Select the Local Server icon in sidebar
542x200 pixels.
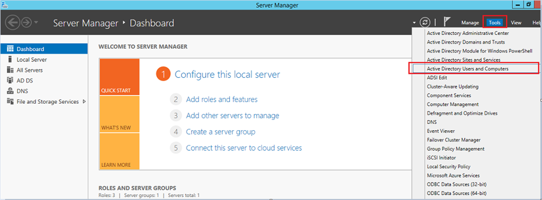(x=11, y=59)
